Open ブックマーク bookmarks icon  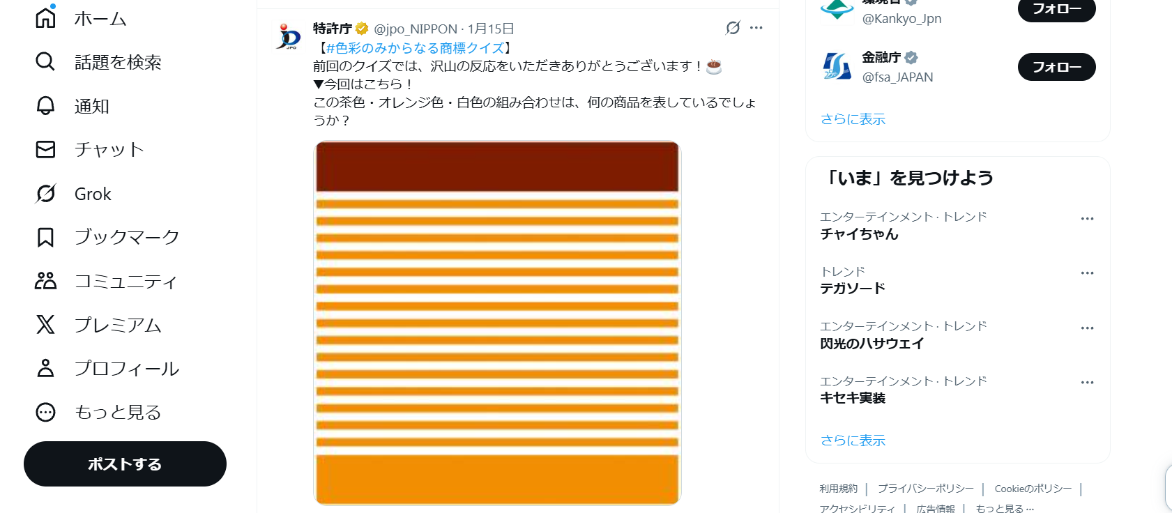coord(45,237)
